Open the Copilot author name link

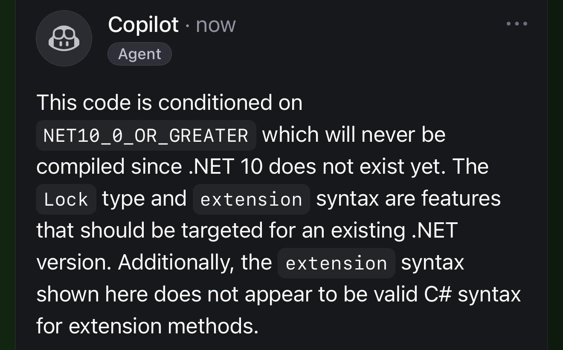point(143,24)
